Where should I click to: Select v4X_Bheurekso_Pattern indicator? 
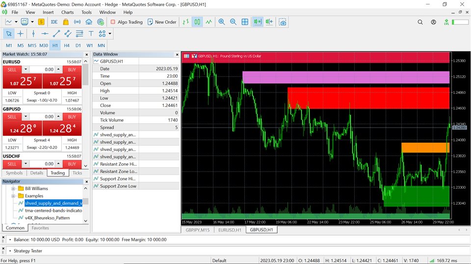click(48, 218)
